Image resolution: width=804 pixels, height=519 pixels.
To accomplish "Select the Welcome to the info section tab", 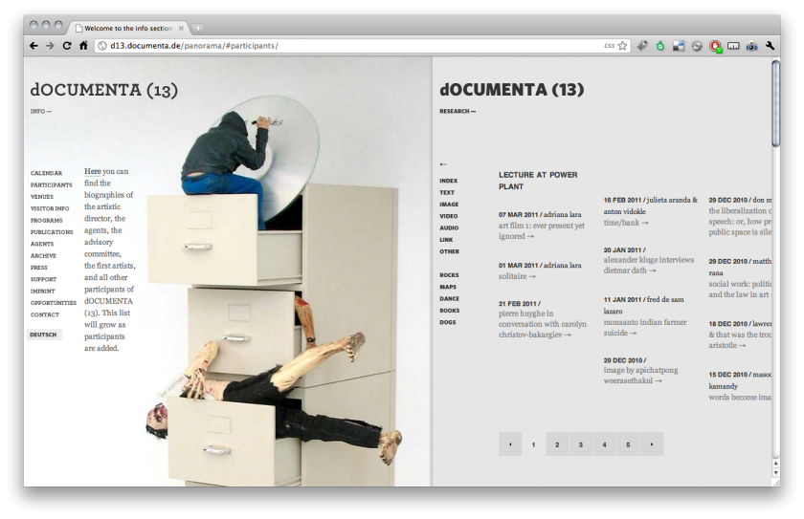I will tap(128, 28).
